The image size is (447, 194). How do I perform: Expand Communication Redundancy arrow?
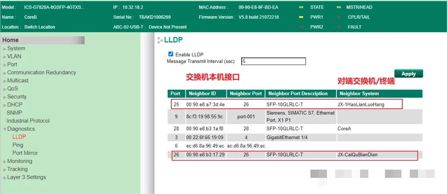5,73
